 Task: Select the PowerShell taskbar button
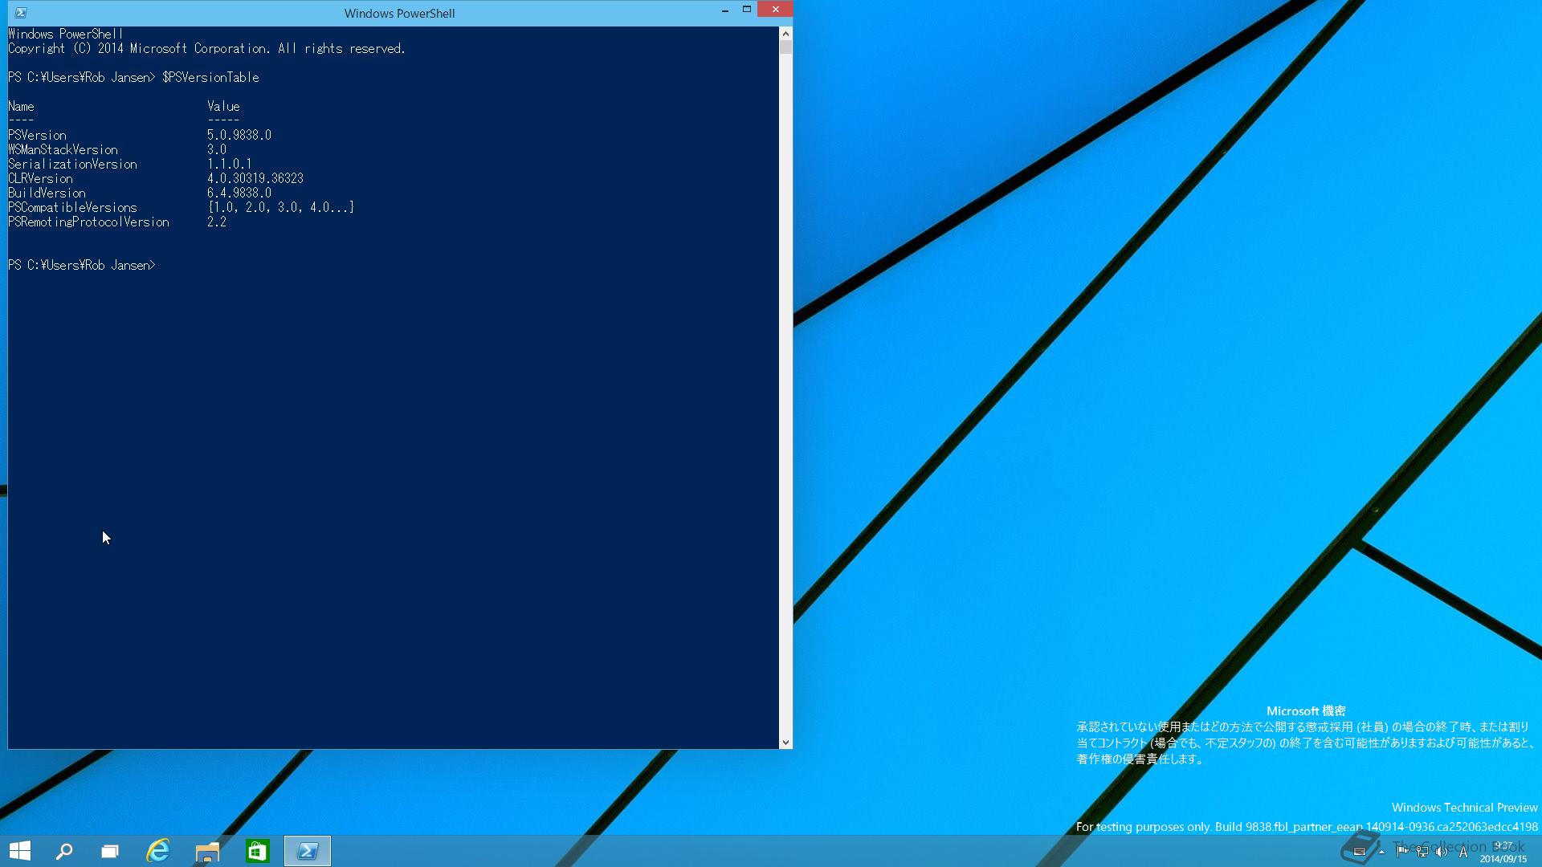click(308, 851)
